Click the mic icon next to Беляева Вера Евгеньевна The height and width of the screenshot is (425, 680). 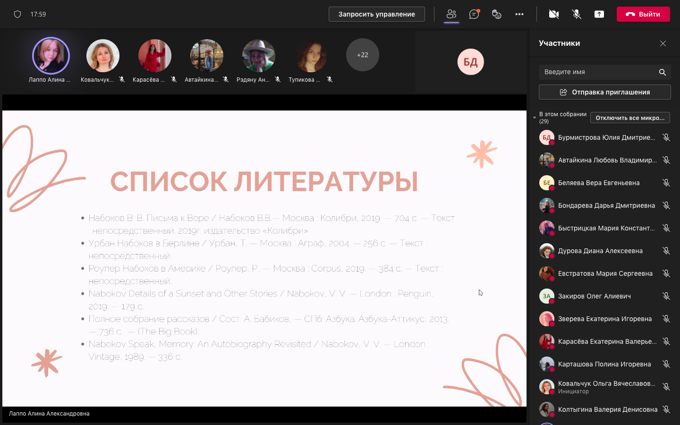(666, 183)
